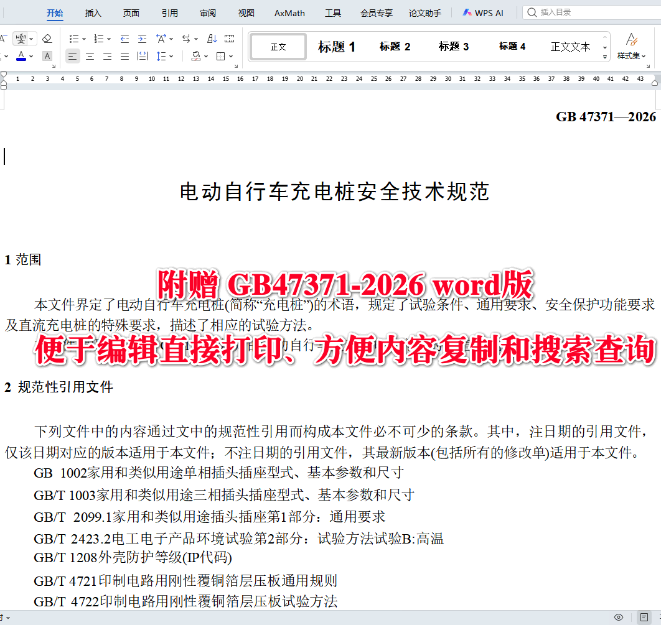This screenshot has height=625, width=661.
Task: Apply justified alignment from paragraph tools
Action: coord(126,55)
